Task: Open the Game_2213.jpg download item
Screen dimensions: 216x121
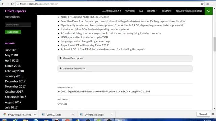Action: (x=54, y=115)
